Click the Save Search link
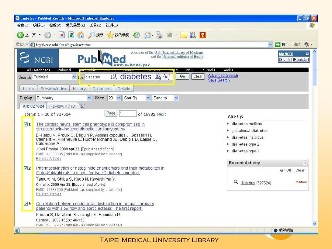Image resolution: width=332 pixels, height=249 pixels. pyautogui.click(x=219, y=80)
